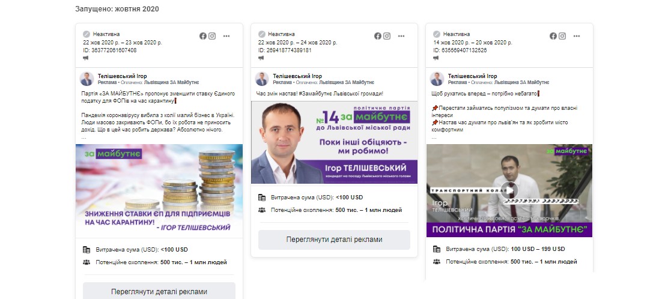Image resolution: width=668 pixels, height=299 pixels.
Task: Click Facebook icon on the second ad card
Action: pos(378,36)
